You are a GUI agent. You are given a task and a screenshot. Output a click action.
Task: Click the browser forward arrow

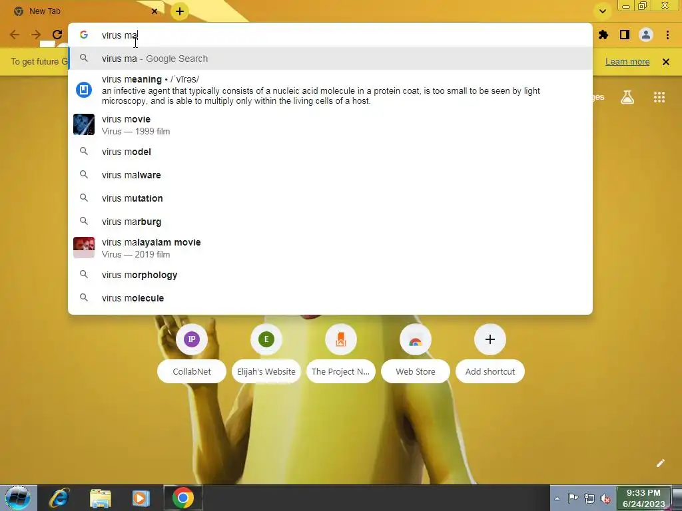click(36, 35)
